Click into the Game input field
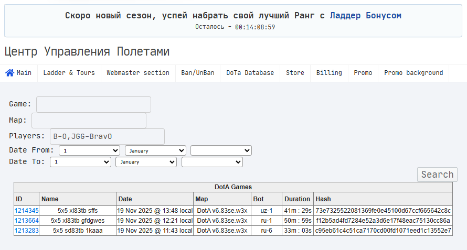 pos(93,104)
